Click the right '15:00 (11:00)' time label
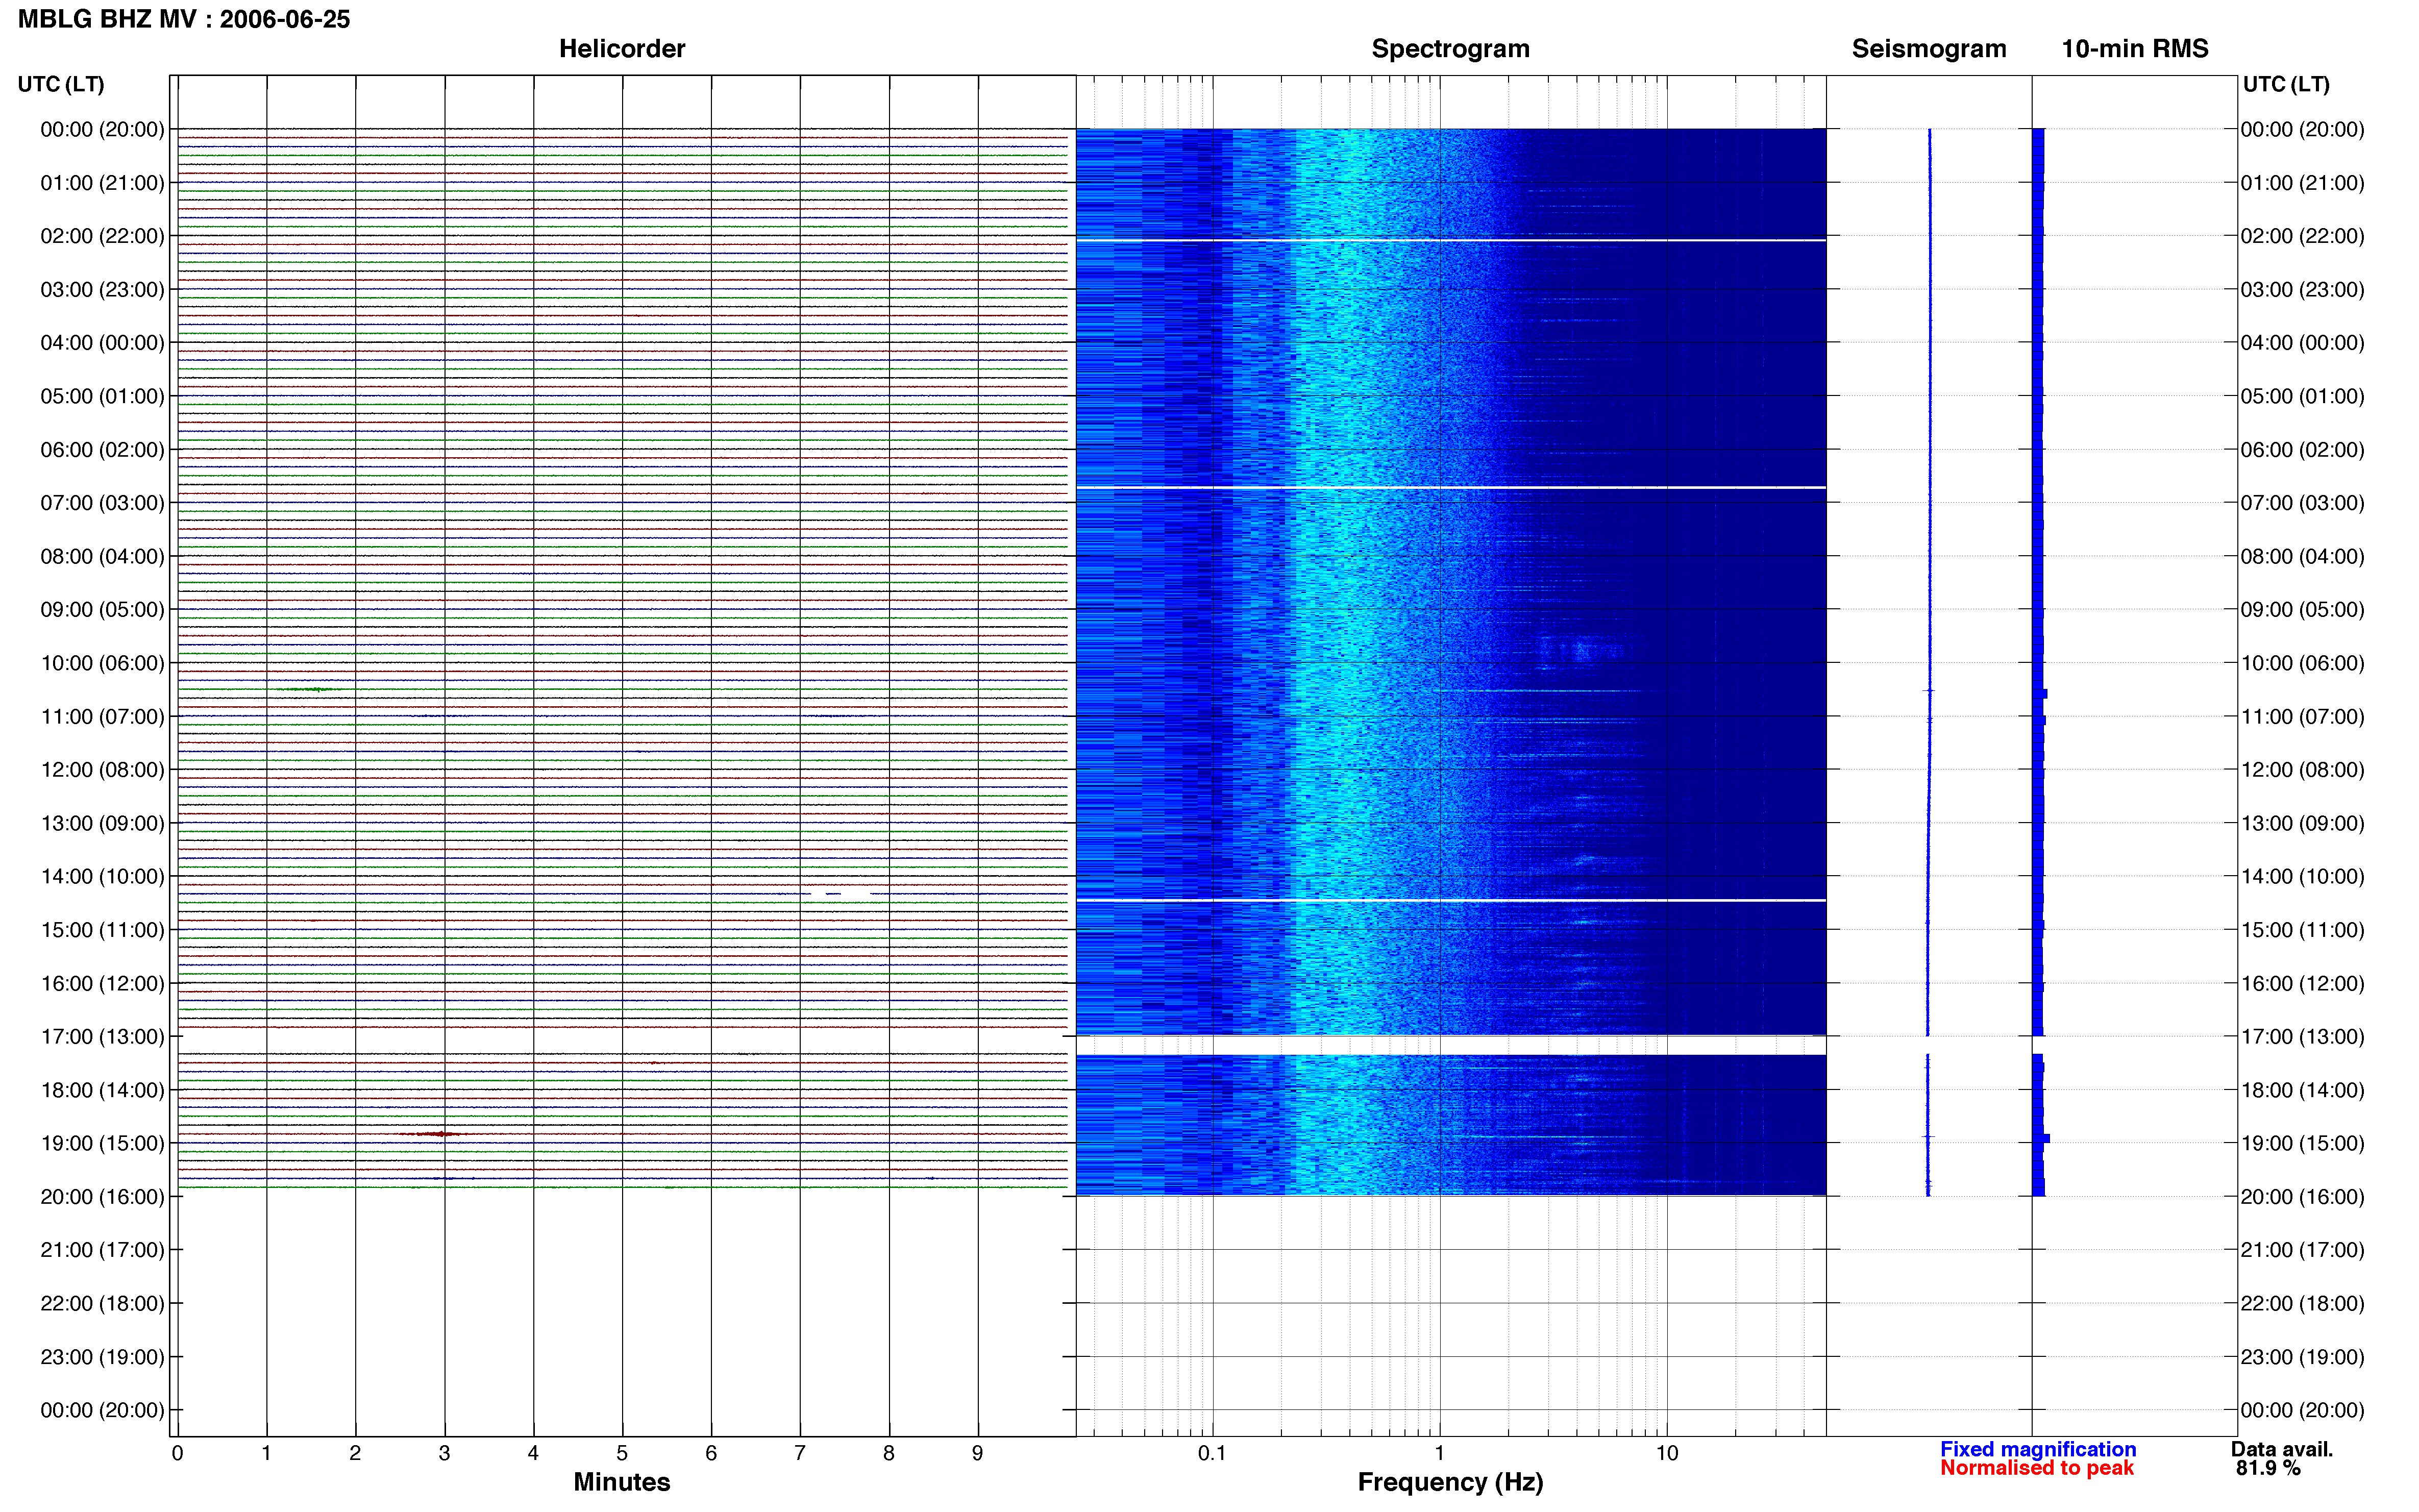This screenshot has height=1512, width=2419. (2302, 930)
